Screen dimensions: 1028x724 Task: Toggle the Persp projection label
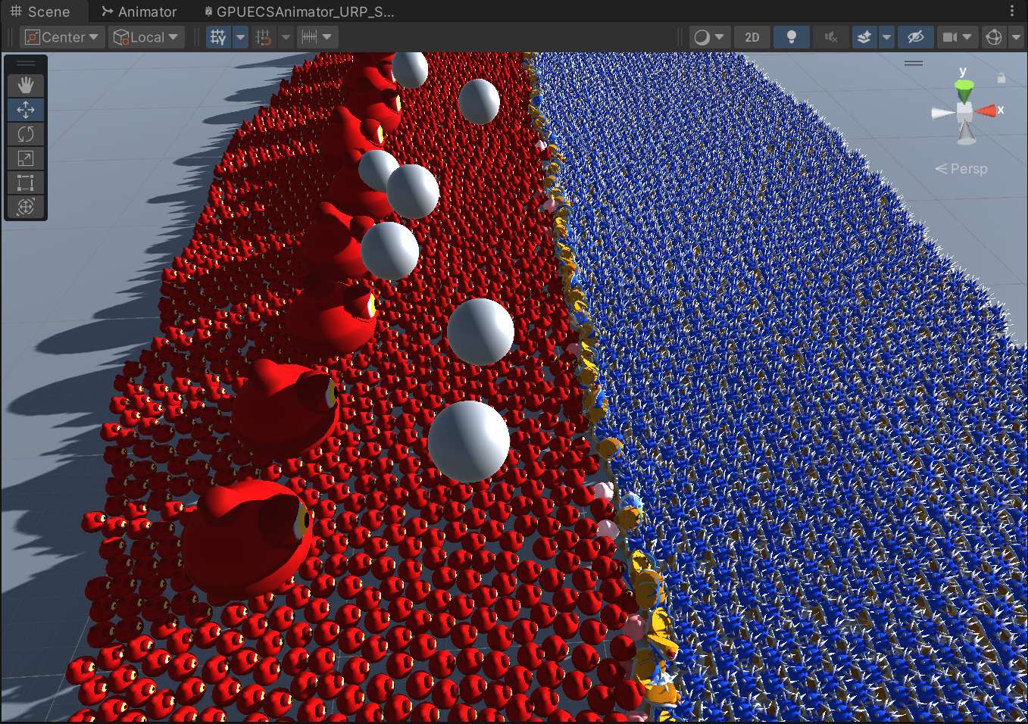961,169
